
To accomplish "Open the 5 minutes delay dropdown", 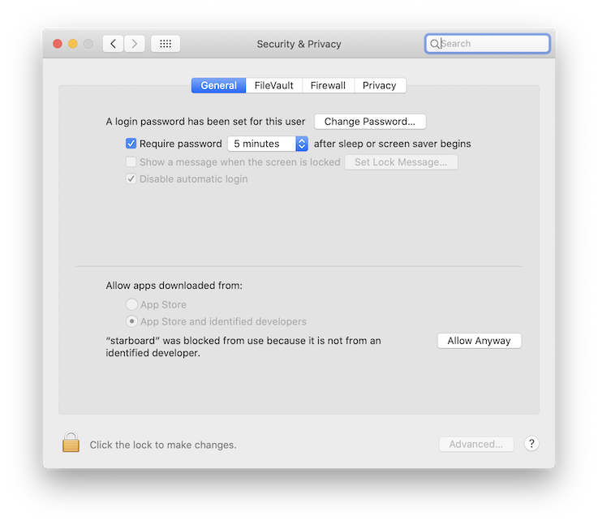I will (x=268, y=144).
